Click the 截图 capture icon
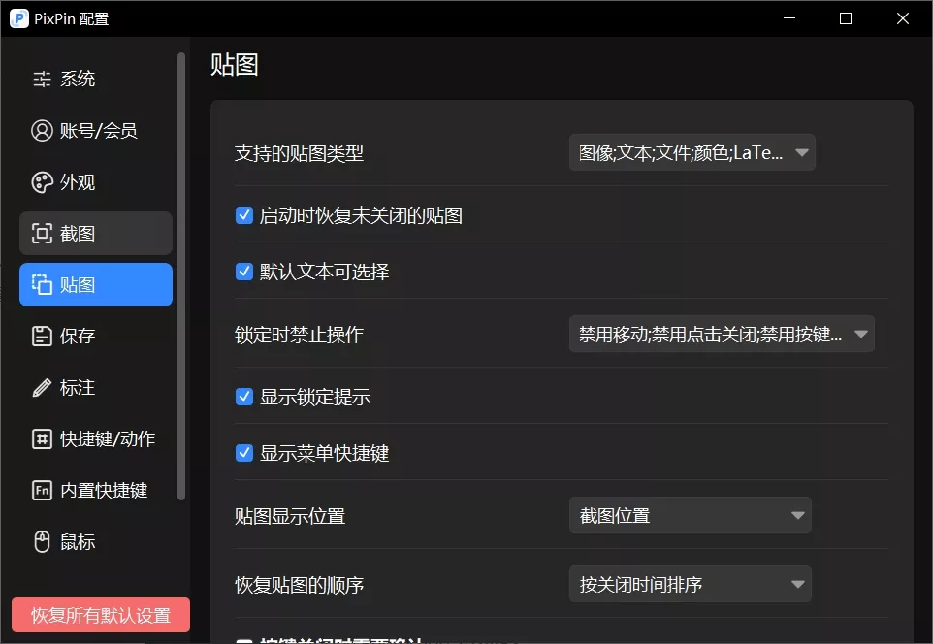The height and width of the screenshot is (644, 933). tap(42, 234)
